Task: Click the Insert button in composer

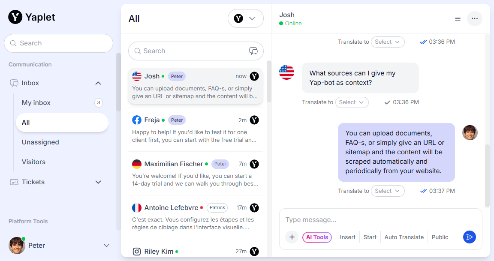Action: [x=348, y=237]
